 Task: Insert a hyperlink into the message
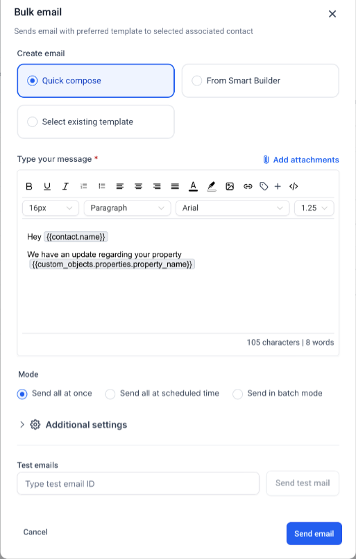coord(248,186)
